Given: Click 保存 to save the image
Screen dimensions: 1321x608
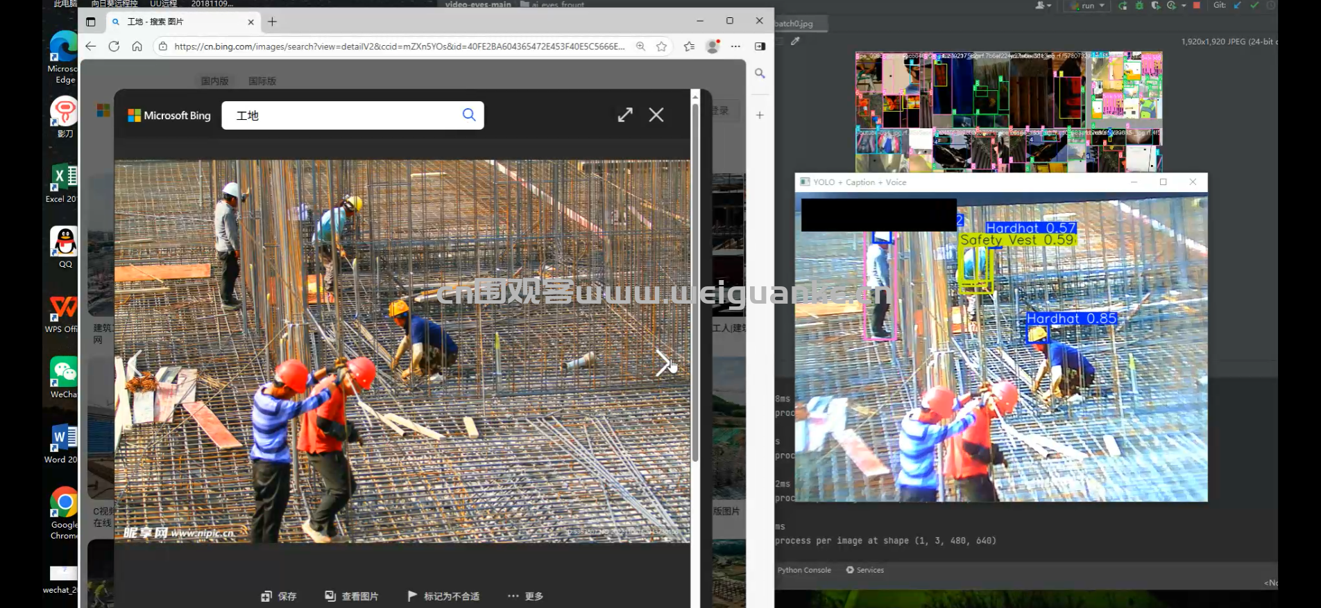Looking at the screenshot, I should coord(279,596).
